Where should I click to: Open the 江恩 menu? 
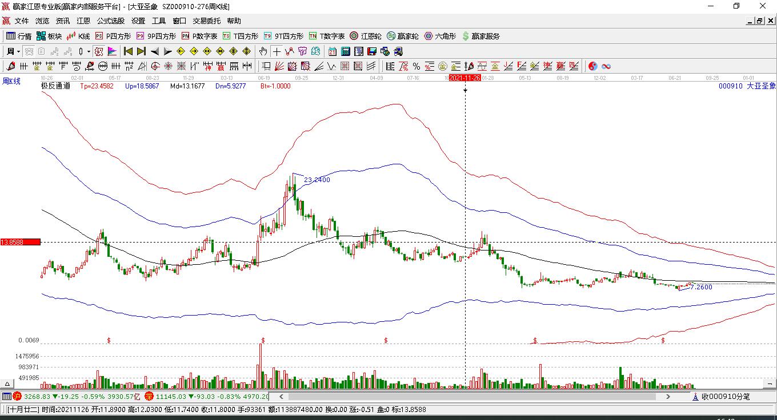coord(83,21)
